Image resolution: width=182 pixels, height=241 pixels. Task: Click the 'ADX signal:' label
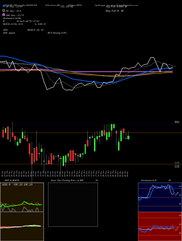9,33
